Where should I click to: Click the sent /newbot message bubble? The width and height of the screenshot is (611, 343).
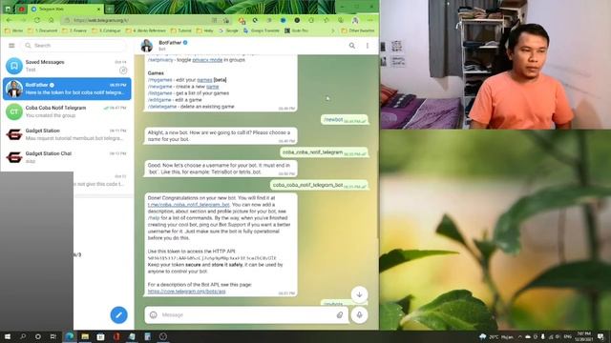pyautogui.click(x=345, y=120)
